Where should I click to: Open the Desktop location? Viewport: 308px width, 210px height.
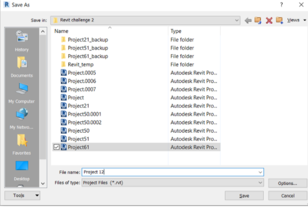[21, 171]
